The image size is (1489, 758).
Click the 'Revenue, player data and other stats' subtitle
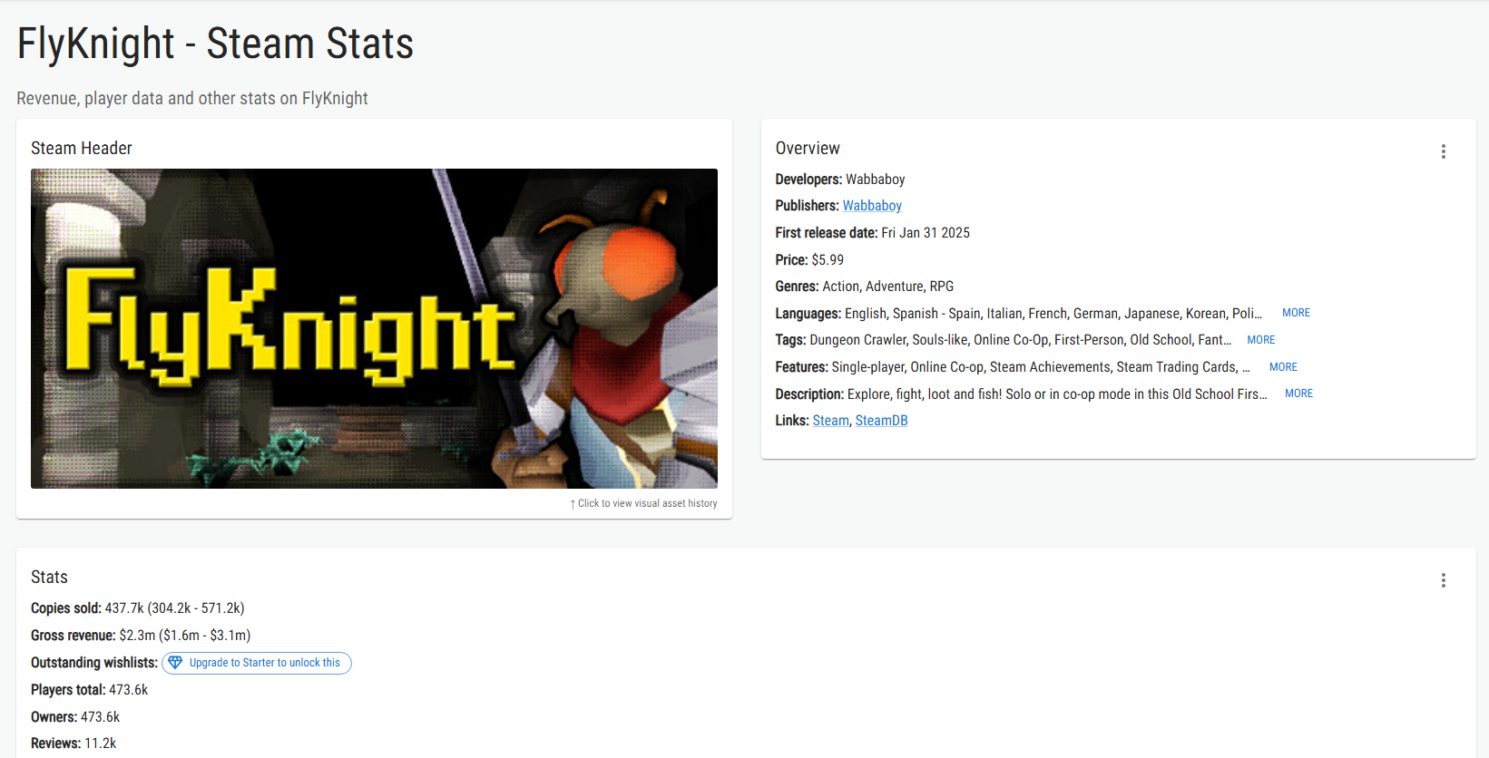[192, 98]
